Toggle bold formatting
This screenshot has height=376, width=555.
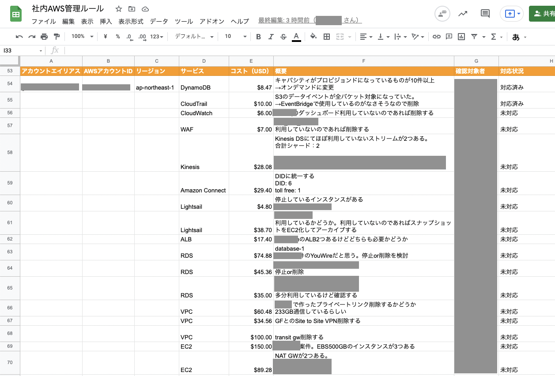[x=258, y=37]
